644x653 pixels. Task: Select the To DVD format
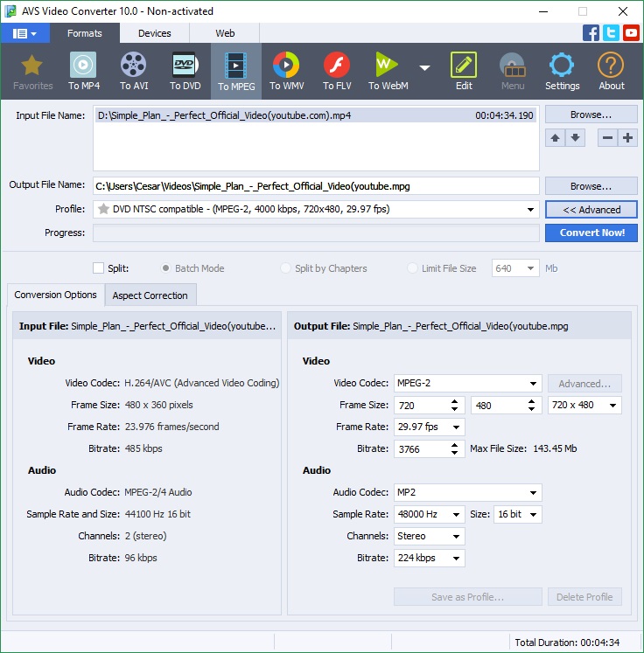185,72
